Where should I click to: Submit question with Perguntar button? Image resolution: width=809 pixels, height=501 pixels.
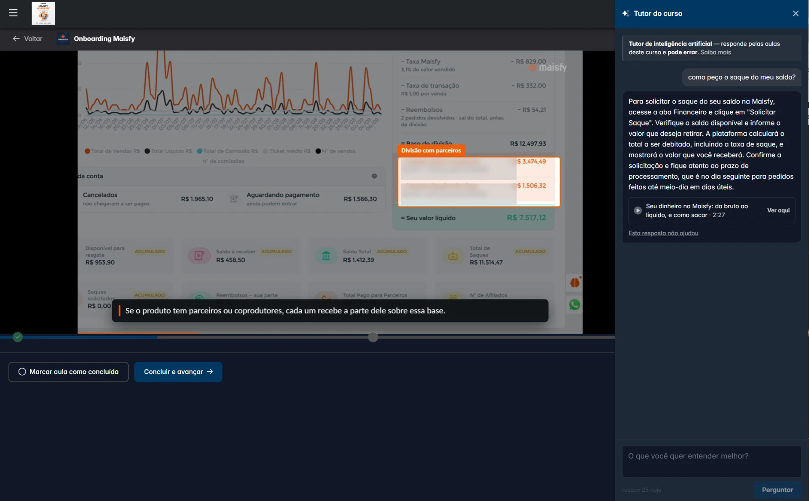click(777, 490)
